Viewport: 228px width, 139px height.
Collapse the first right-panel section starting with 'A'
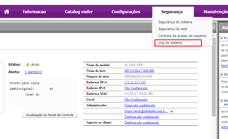tap(221, 38)
